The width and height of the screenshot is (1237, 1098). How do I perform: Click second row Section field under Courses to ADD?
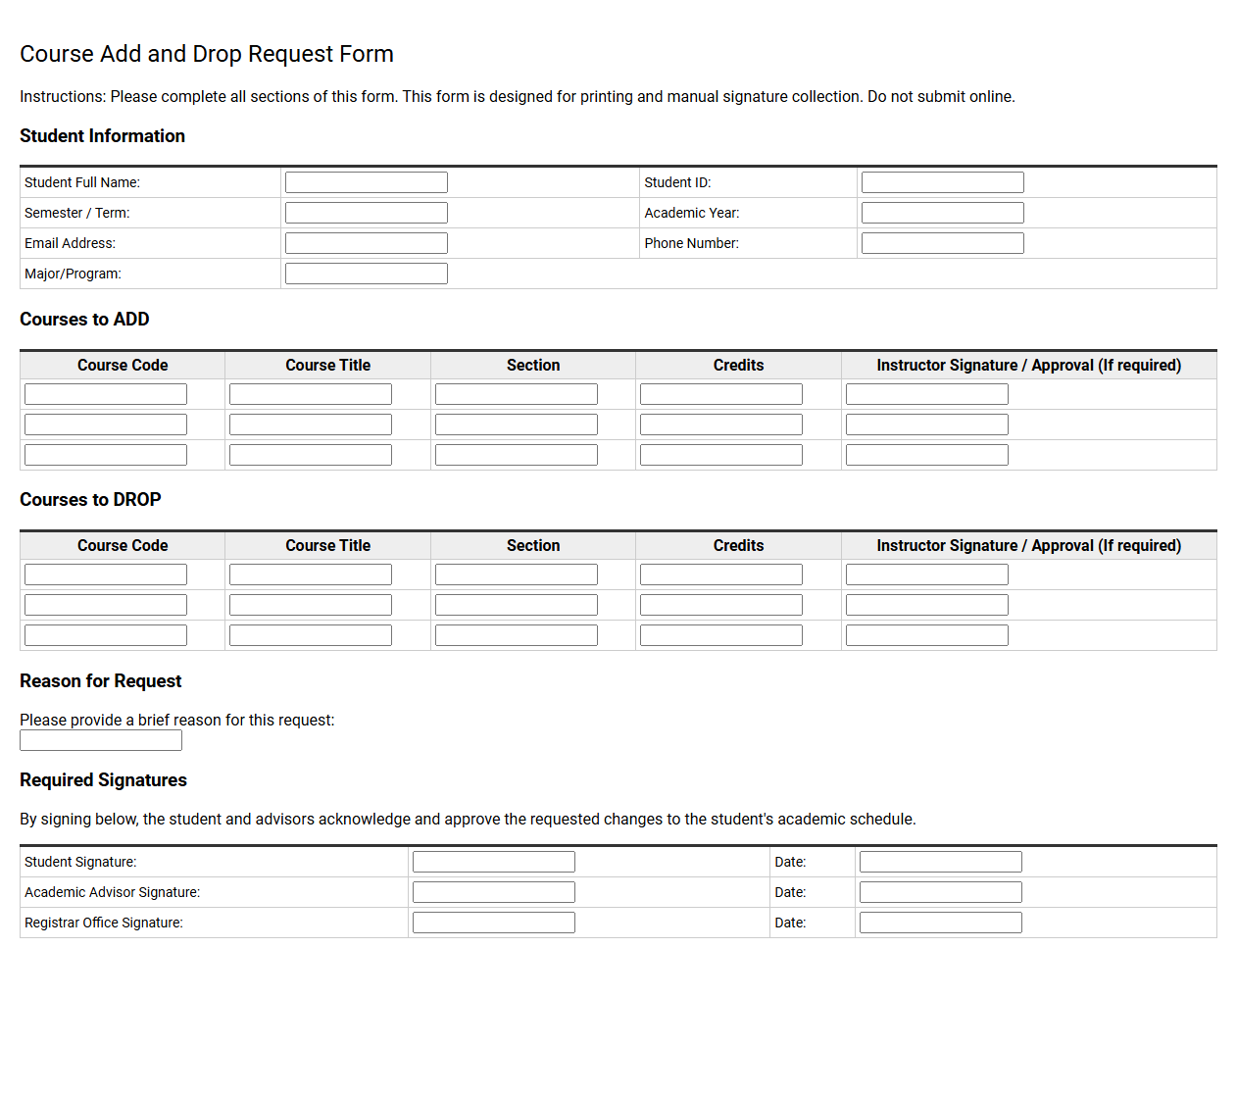tap(517, 424)
